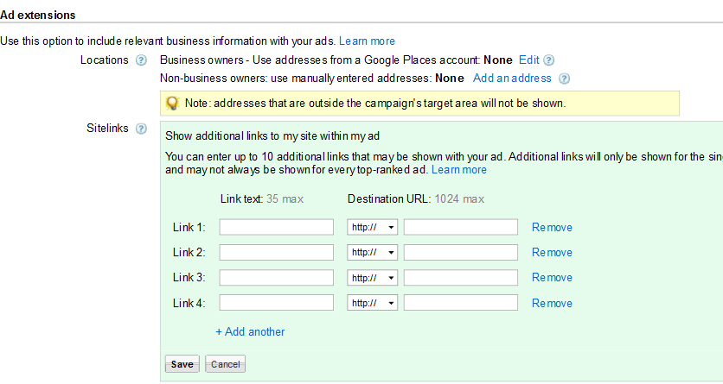Click the Link 2 destination URL field

pyautogui.click(x=460, y=253)
